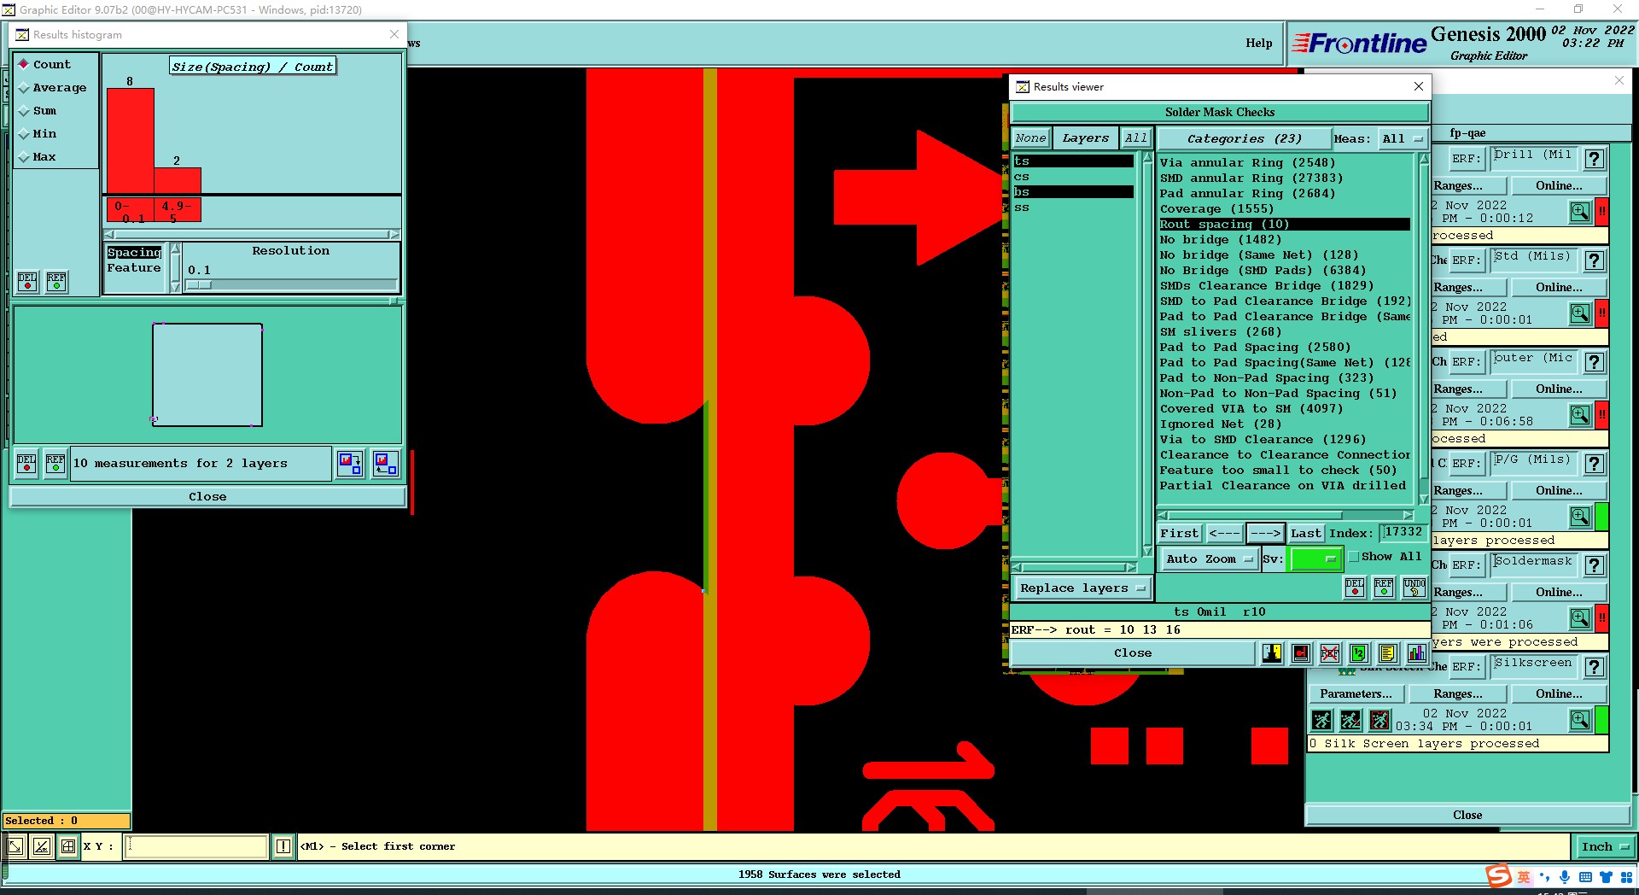The height and width of the screenshot is (895, 1639).
Task: Click the Last button
Action: point(1305,534)
